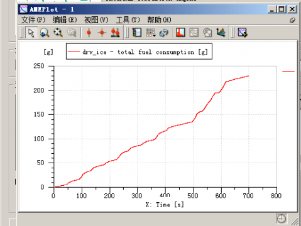Click the [g] y-axis unit label

pyautogui.click(x=48, y=52)
